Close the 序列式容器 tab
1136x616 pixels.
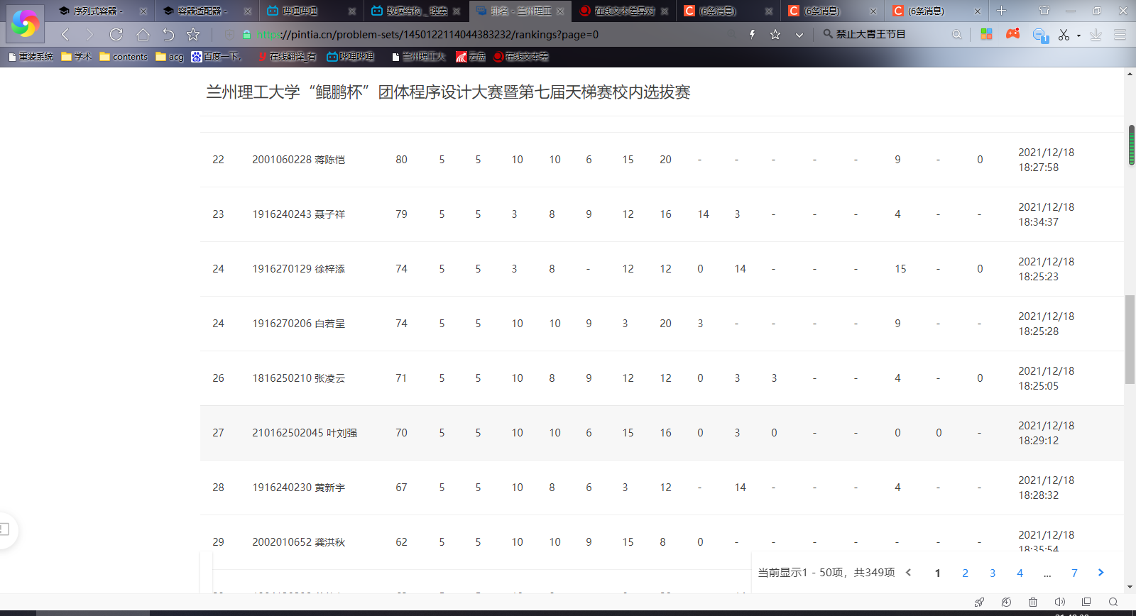coord(143,11)
